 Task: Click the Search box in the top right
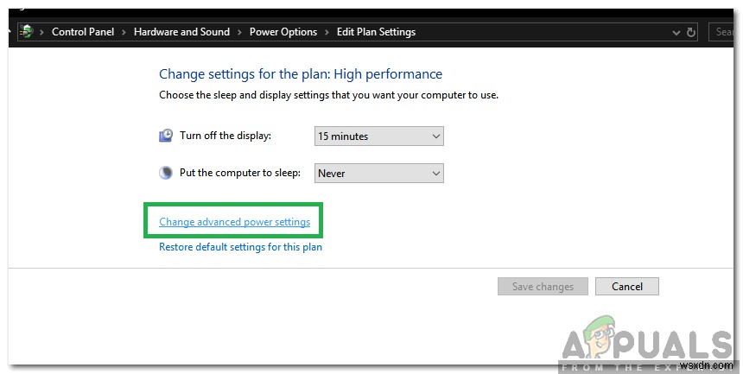pos(724,32)
